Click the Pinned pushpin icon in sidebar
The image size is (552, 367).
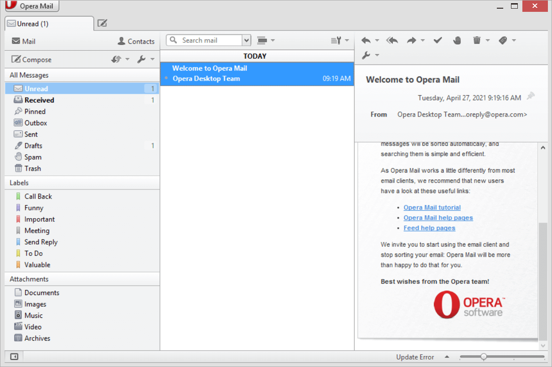[18, 112]
